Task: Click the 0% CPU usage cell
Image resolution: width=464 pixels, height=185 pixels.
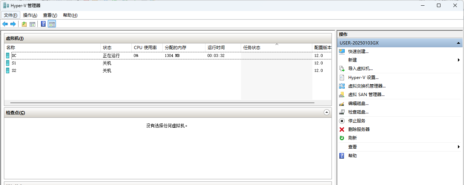Action: (x=136, y=55)
